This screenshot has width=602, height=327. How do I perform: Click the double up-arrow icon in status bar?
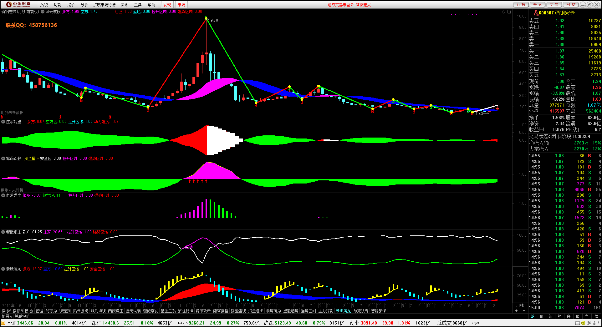pyautogui.click(x=594, y=323)
